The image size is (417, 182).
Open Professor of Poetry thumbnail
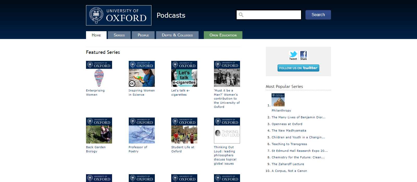click(x=142, y=131)
